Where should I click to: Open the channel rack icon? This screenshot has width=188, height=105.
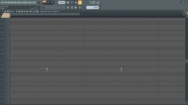click(72, 8)
